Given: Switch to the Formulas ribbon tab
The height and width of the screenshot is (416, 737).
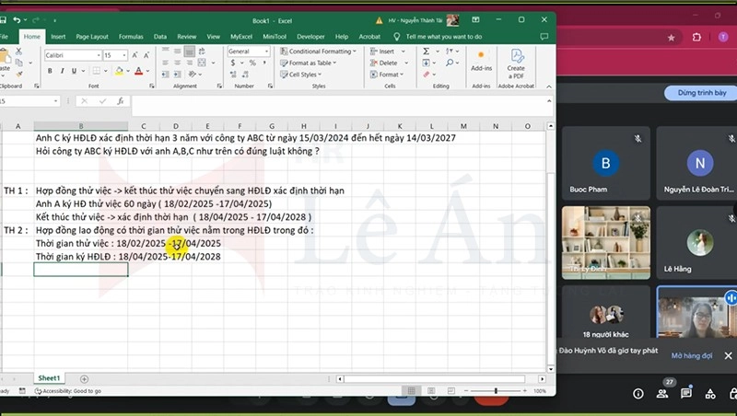Looking at the screenshot, I should (x=131, y=37).
